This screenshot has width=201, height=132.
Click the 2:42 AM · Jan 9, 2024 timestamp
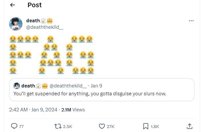[33, 110]
